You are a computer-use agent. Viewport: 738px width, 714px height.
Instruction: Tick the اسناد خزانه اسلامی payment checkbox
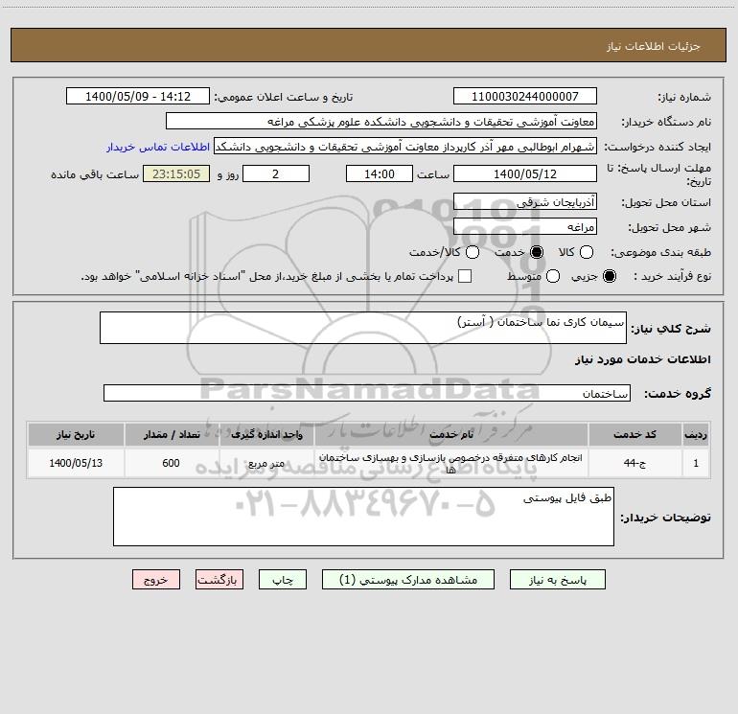[465, 276]
